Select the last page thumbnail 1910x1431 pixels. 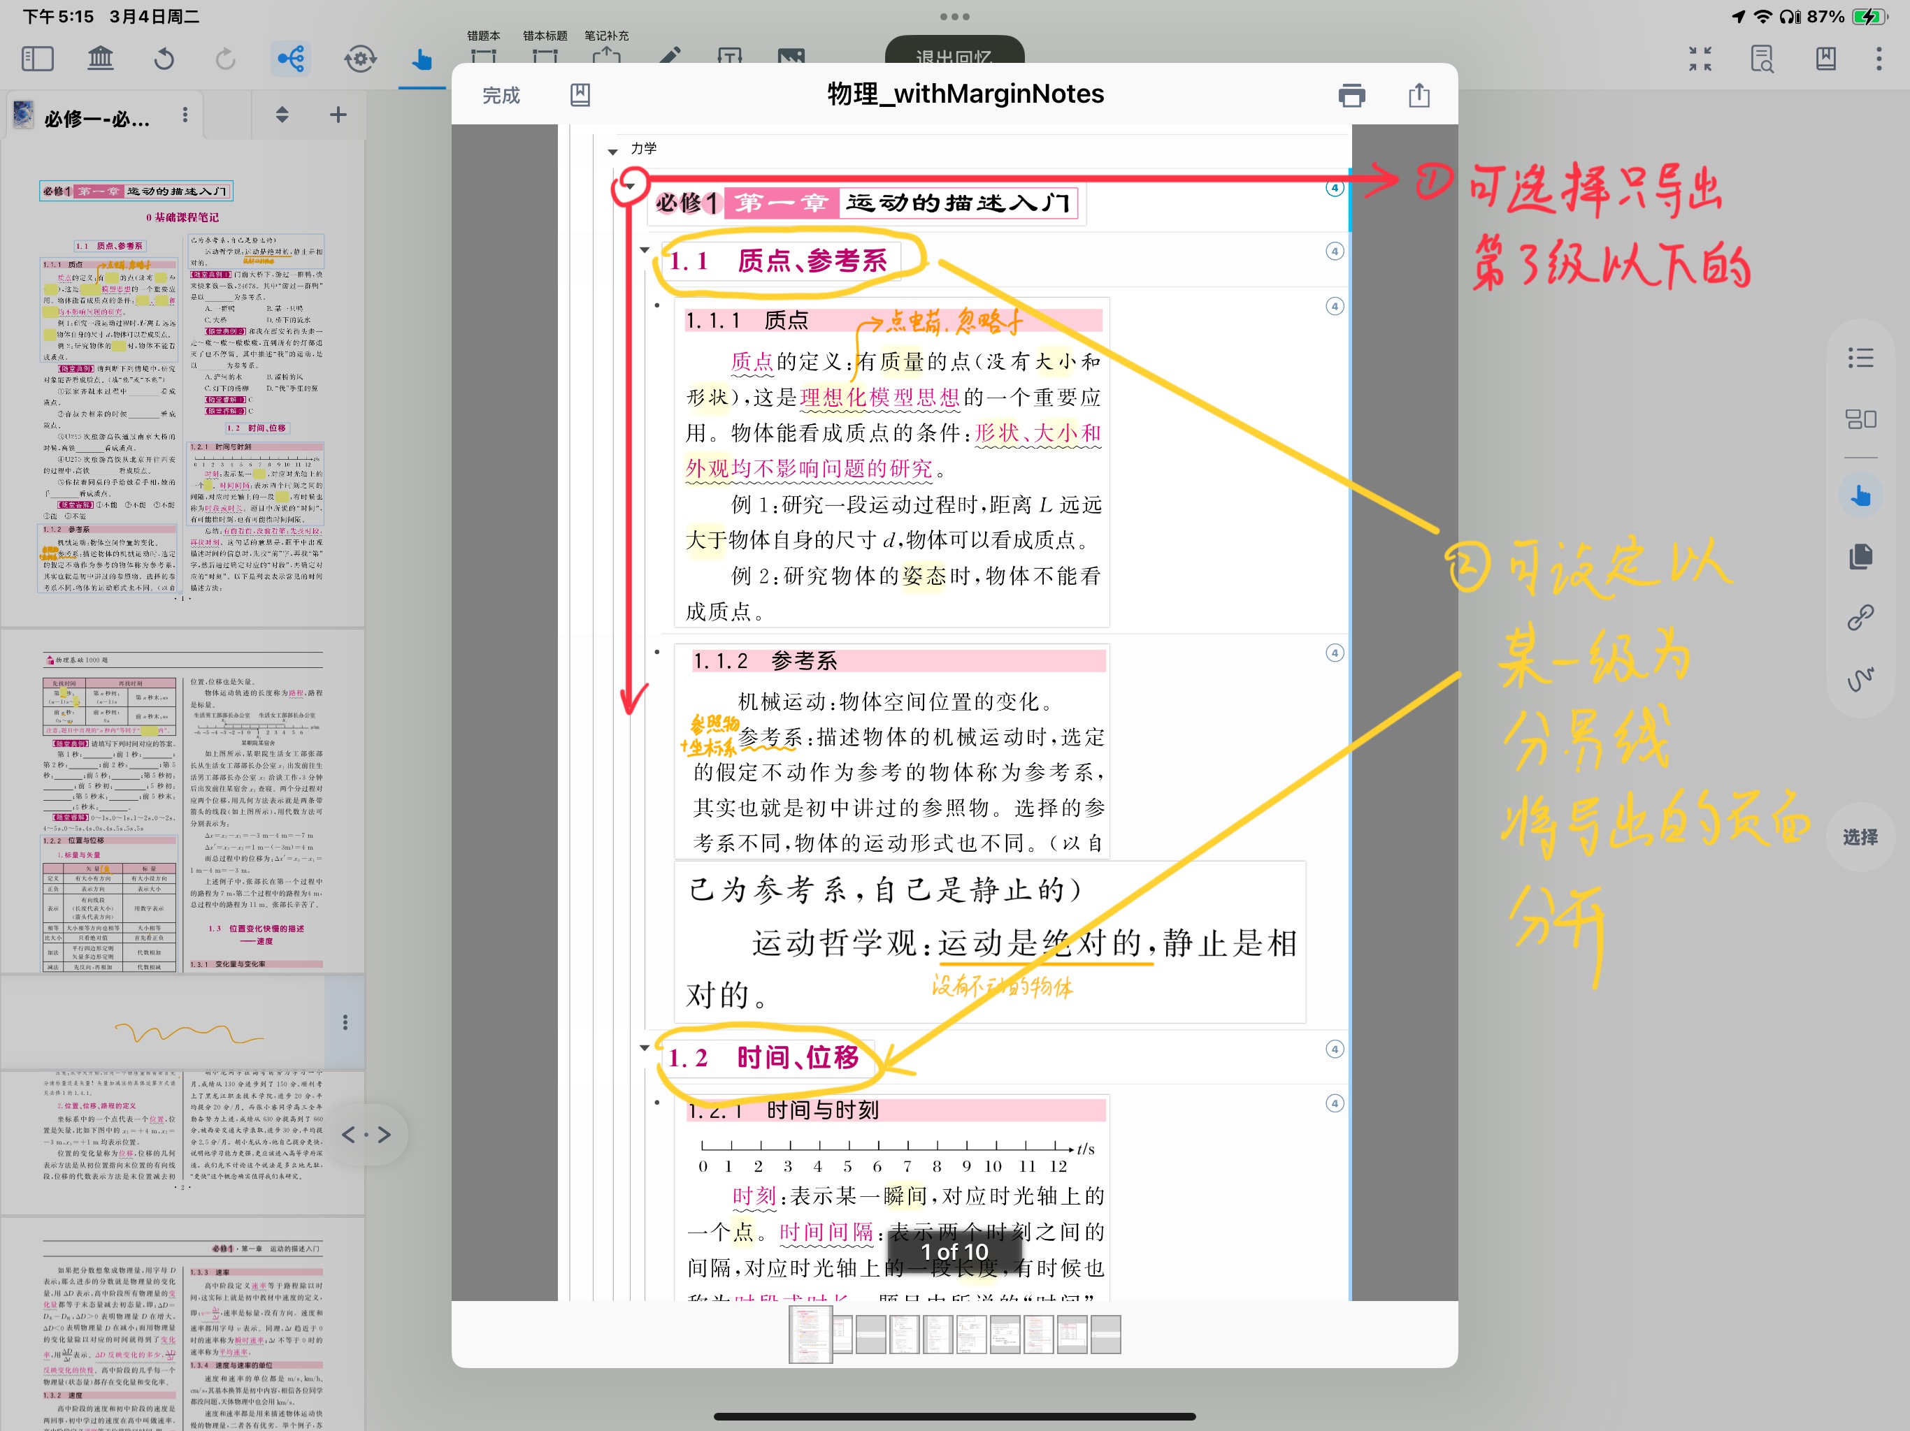1106,1335
